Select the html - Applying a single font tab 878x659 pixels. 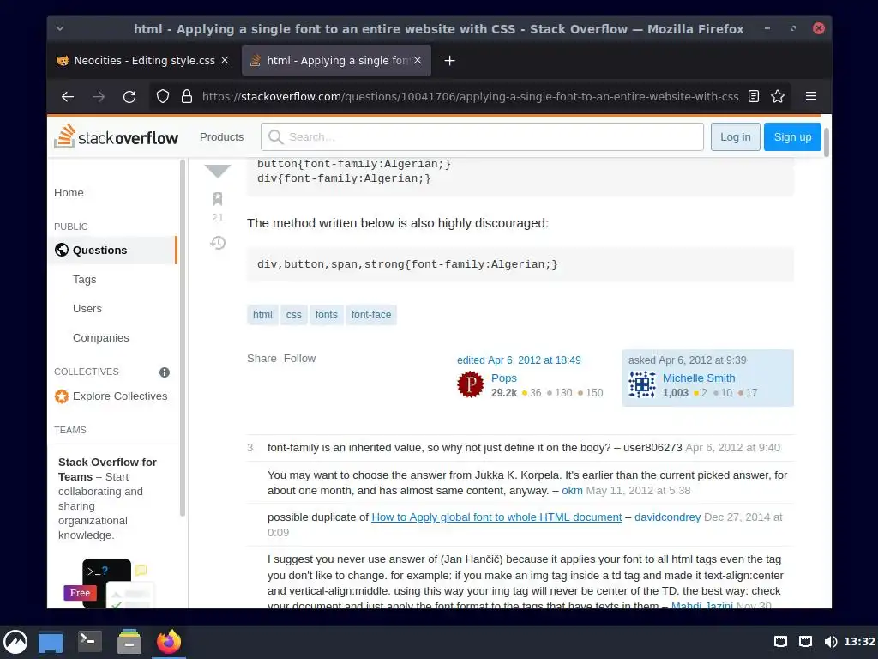(336, 60)
